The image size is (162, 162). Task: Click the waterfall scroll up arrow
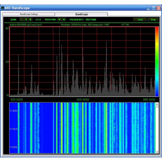click(157, 104)
